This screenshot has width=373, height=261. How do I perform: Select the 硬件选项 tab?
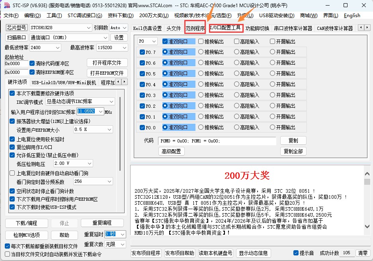pyautogui.click(x=17, y=82)
